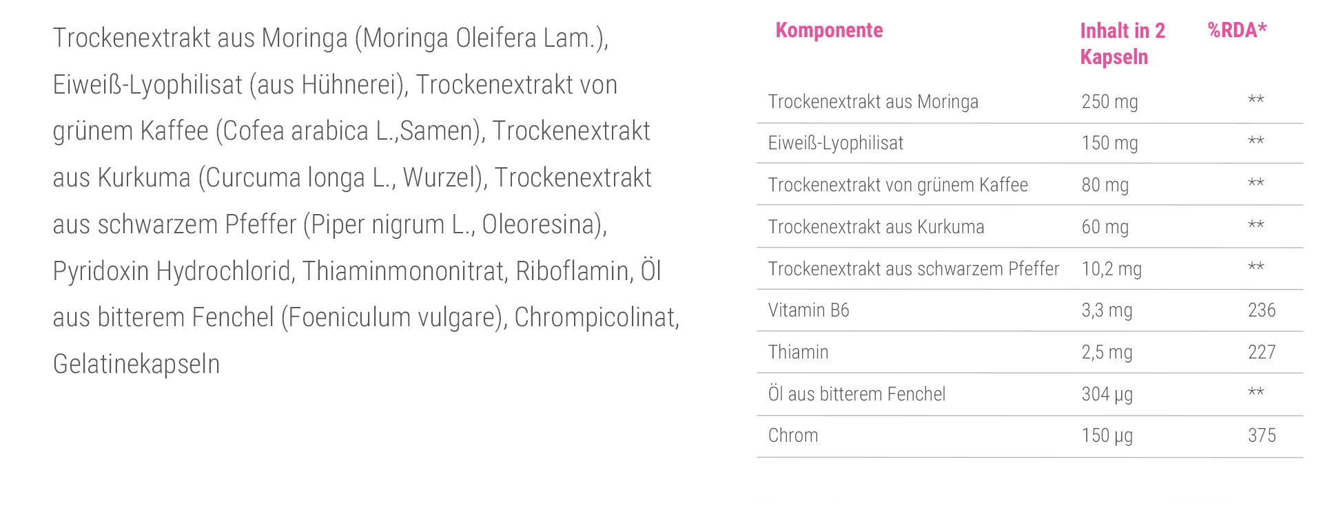The width and height of the screenshot is (1323, 523).
Task: Click the 250 mg value
Action: pyautogui.click(x=1109, y=102)
